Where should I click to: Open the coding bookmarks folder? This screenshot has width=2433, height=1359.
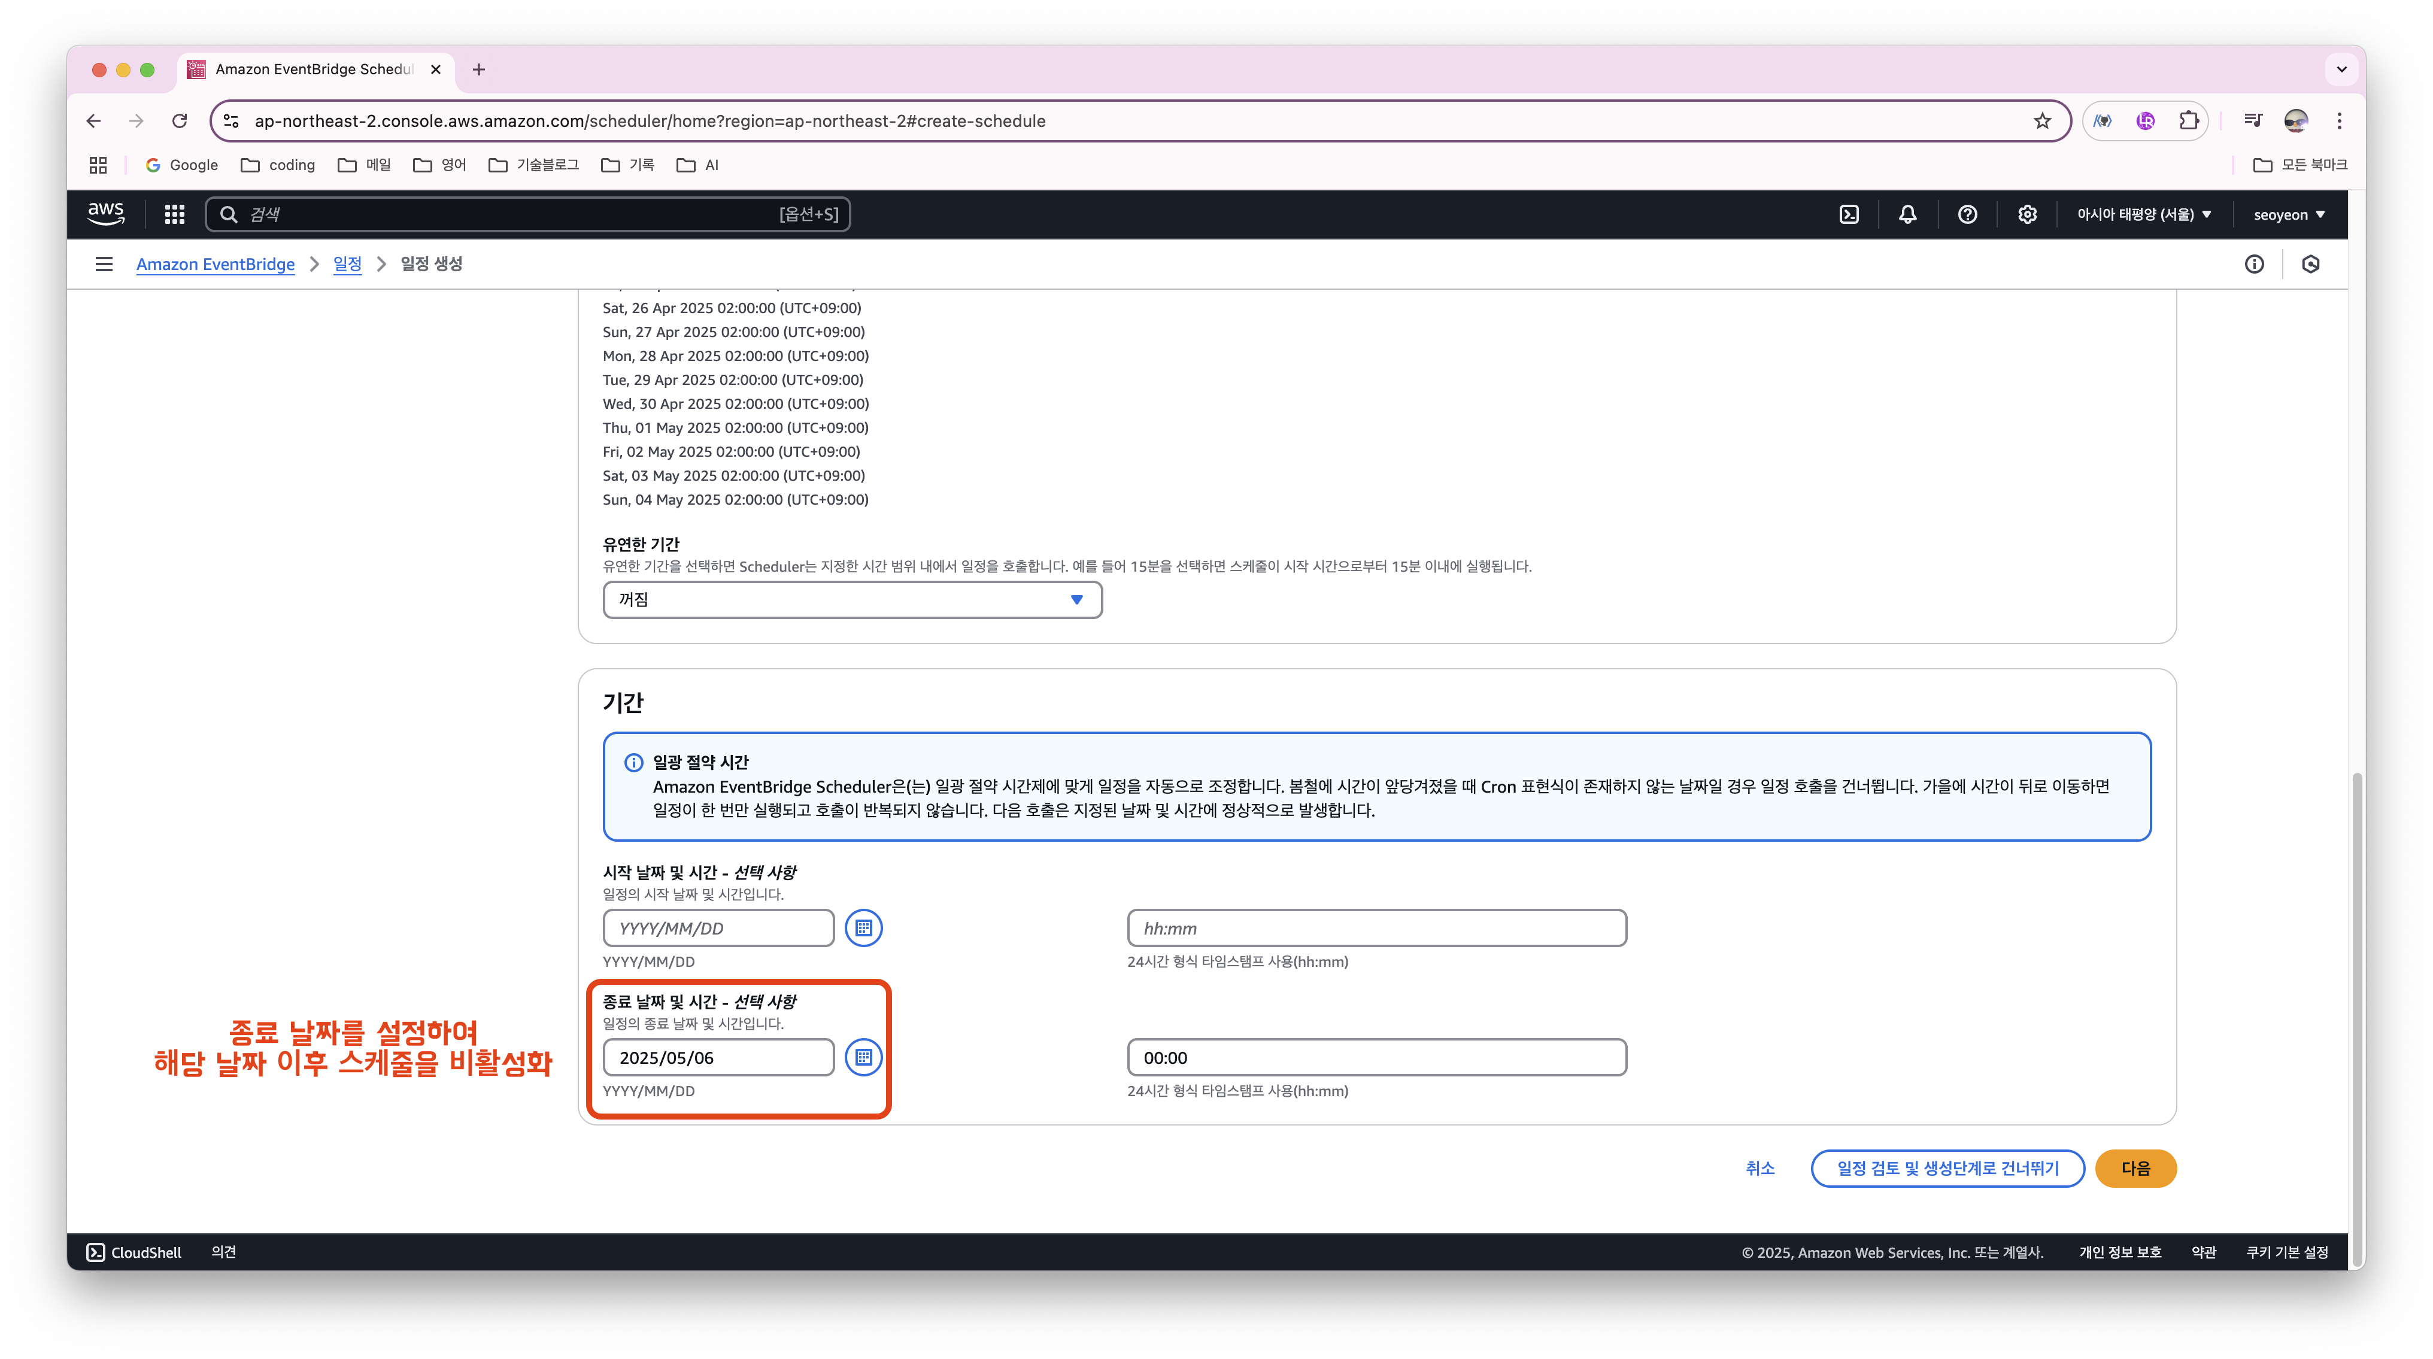click(x=278, y=165)
